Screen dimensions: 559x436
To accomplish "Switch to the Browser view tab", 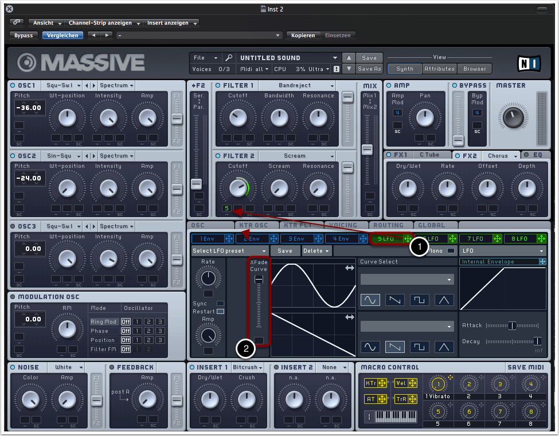I will click(475, 69).
